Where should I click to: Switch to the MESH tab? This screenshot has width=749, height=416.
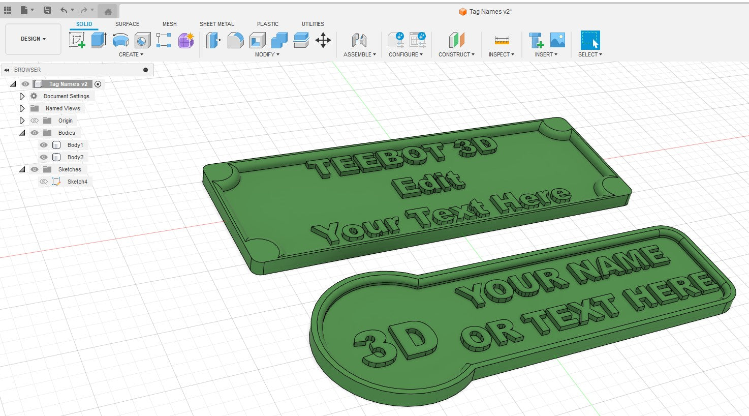(170, 24)
